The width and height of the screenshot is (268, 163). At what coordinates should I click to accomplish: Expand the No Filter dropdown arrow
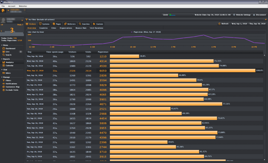266,20
